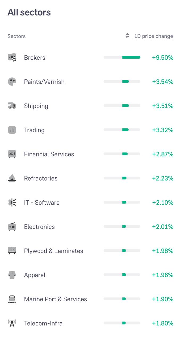Select the Electronics sector name
The image size is (181, 341).
[x=39, y=227]
